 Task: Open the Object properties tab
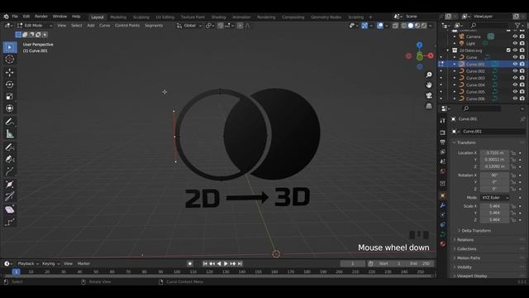pyautogui.click(x=443, y=195)
